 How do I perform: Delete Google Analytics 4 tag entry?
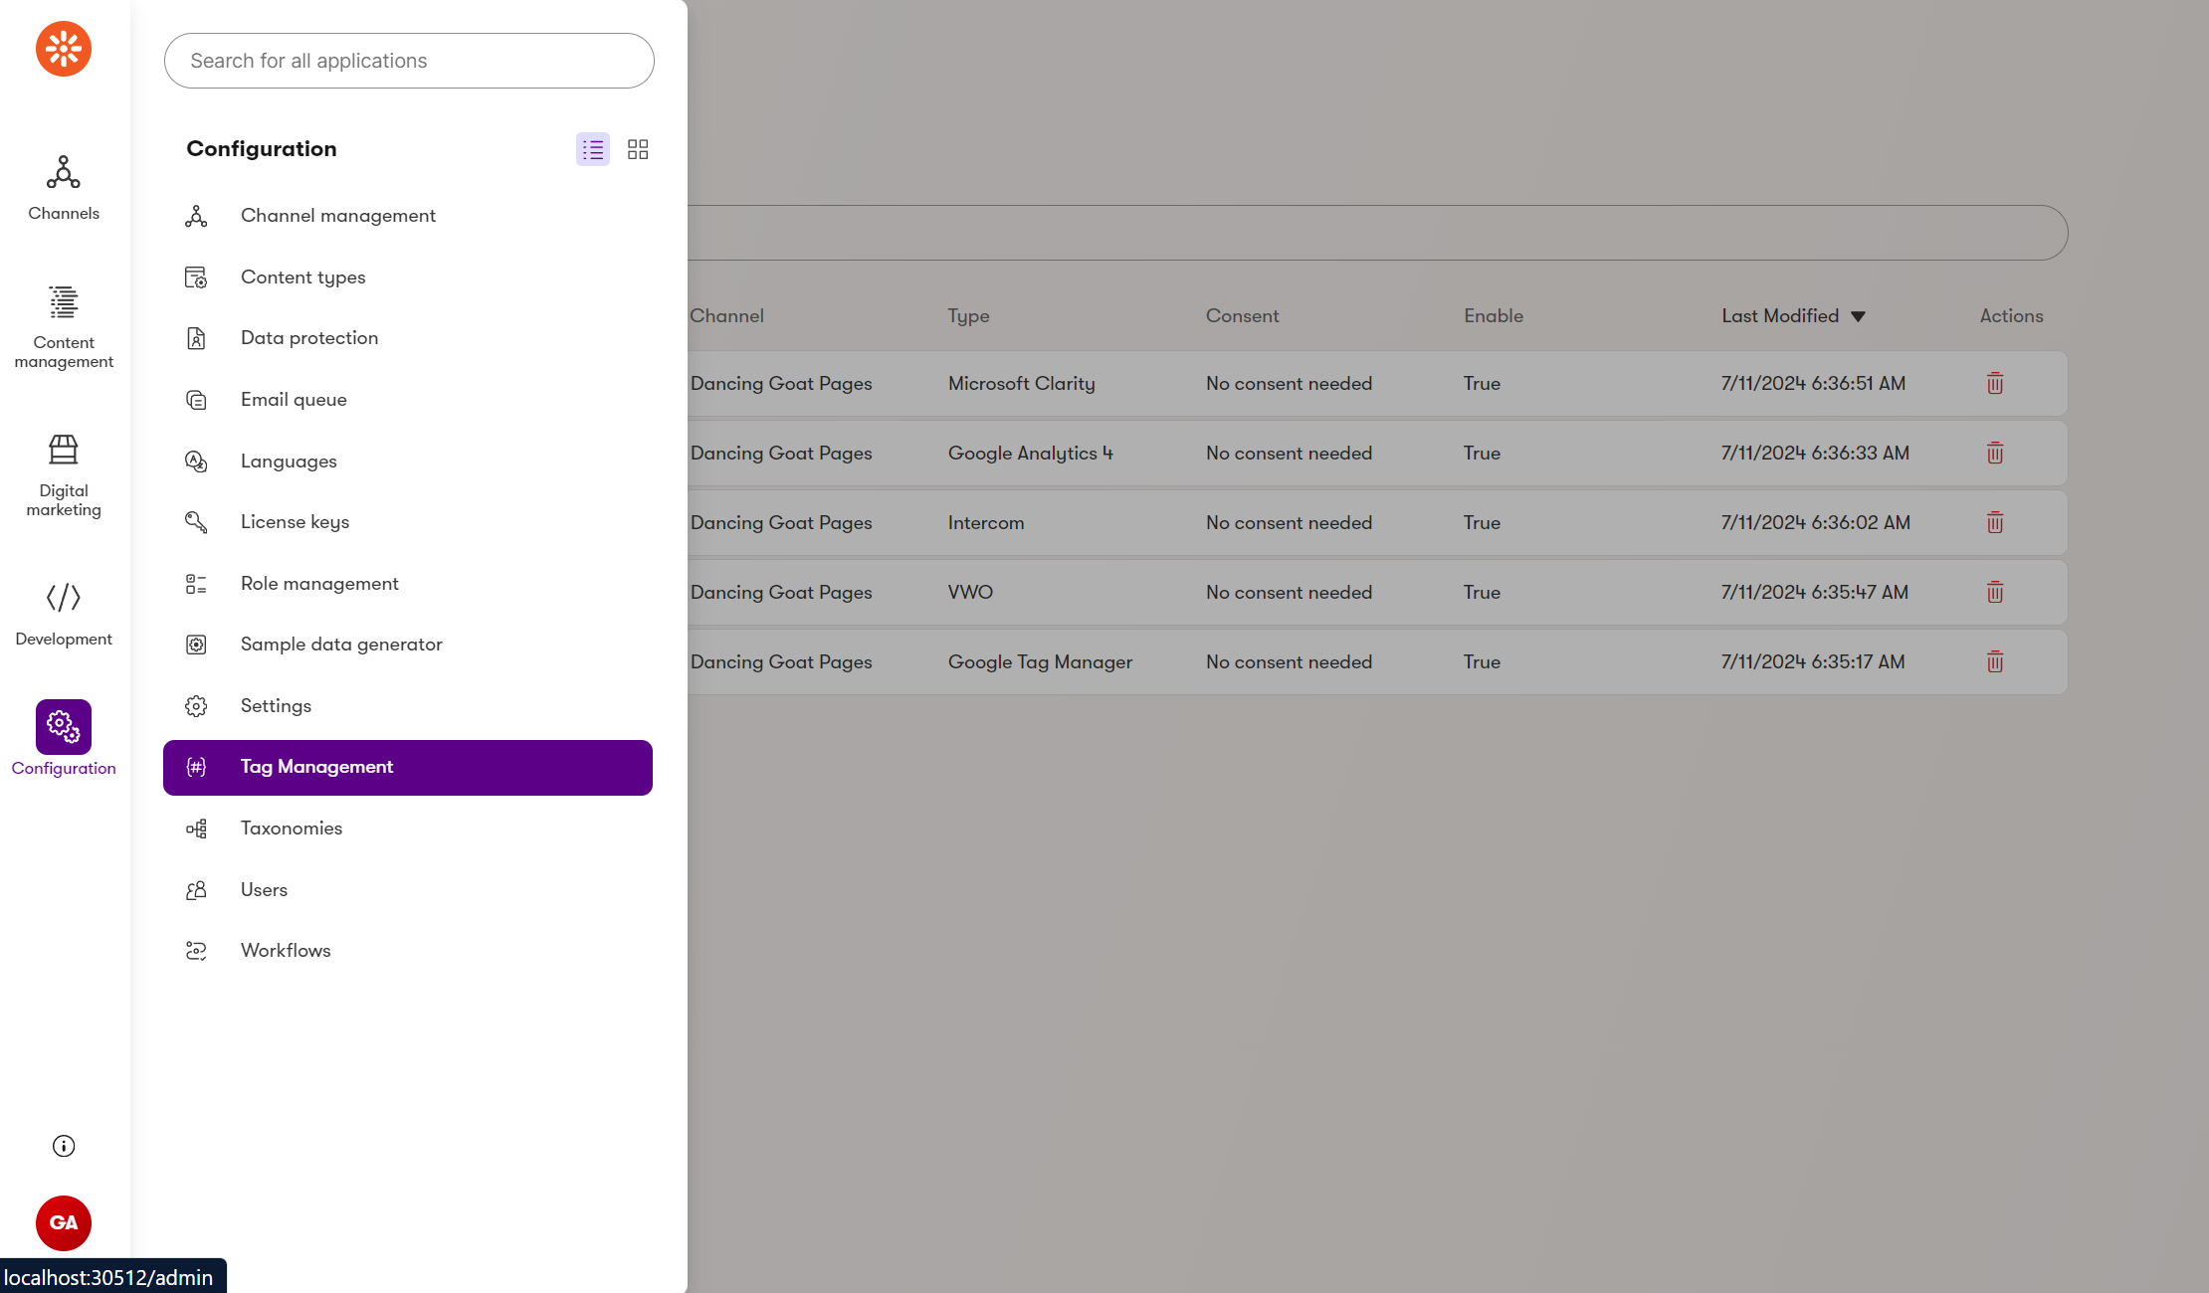pos(1995,451)
